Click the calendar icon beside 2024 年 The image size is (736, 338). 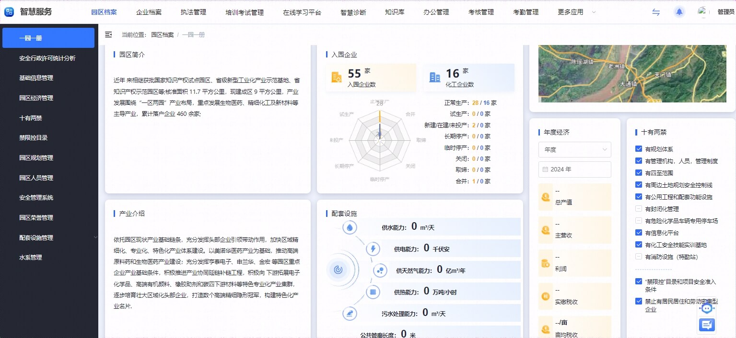point(545,169)
